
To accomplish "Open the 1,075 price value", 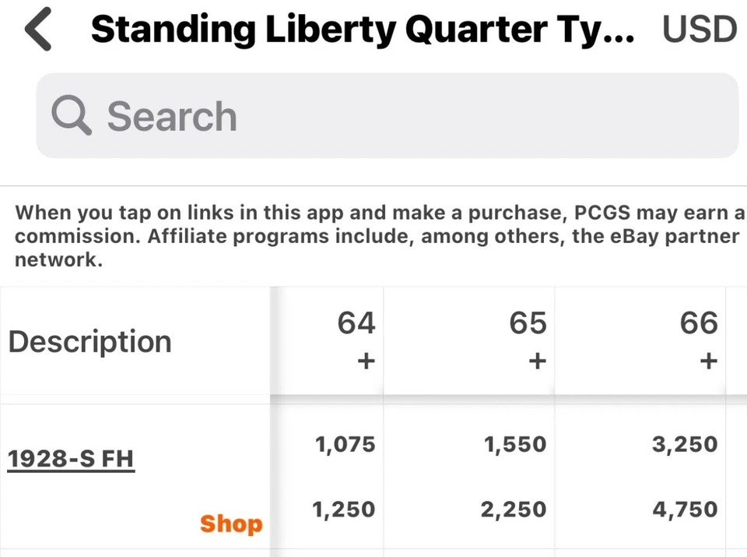I will pos(345,445).
